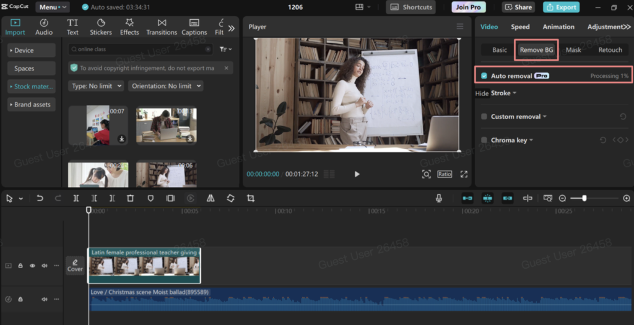
Task: Click the Mirror flip icon in timeline toolbar
Action: click(211, 198)
